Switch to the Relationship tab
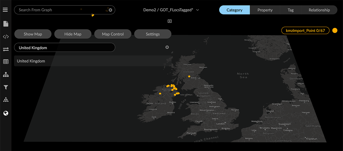The image size is (343, 151). [319, 10]
